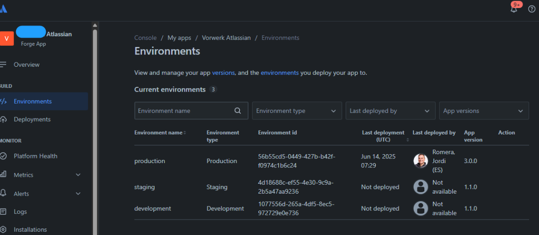Sort by Last deployment column arrows
Image resolution: width=539 pixels, height=235 pixels.
coord(408,140)
